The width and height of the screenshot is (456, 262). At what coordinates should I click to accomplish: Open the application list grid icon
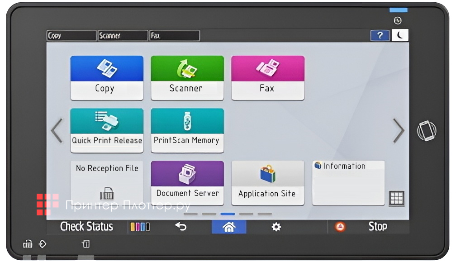pos(396,198)
